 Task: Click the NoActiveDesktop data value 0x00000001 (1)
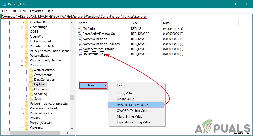[173, 39]
